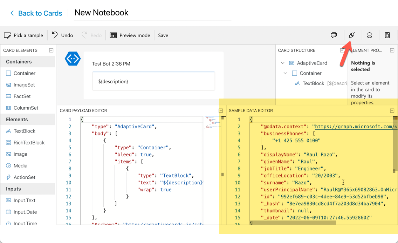The width and height of the screenshot is (398, 243).
Task: Click the clipboard copy icon in toolbar
Action: [387, 35]
